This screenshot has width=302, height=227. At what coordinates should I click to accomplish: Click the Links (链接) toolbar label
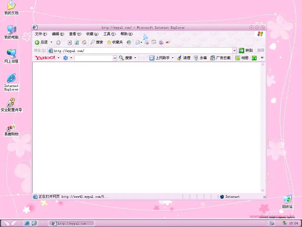coord(261,50)
